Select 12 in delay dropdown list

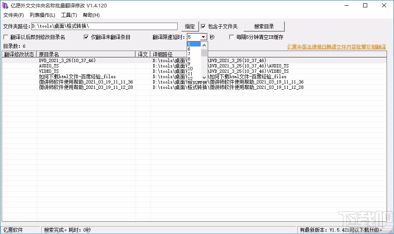point(194,78)
